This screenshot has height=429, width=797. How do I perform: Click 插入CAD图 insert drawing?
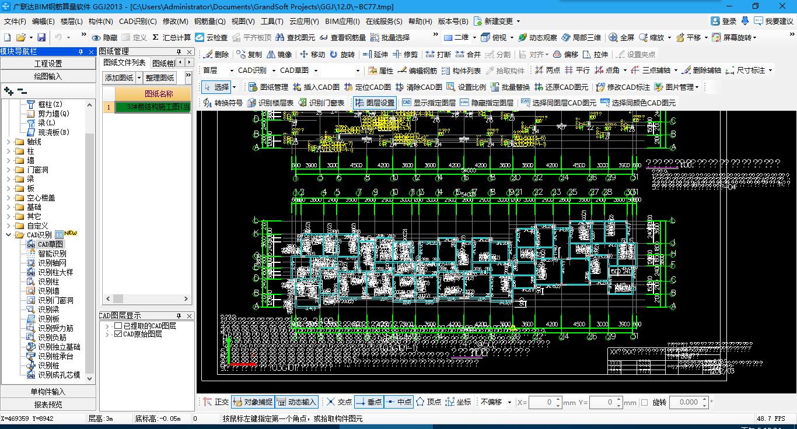[317, 87]
